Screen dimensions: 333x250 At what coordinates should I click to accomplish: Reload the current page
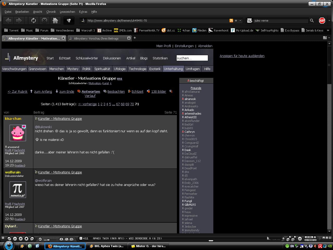(x=34, y=21)
